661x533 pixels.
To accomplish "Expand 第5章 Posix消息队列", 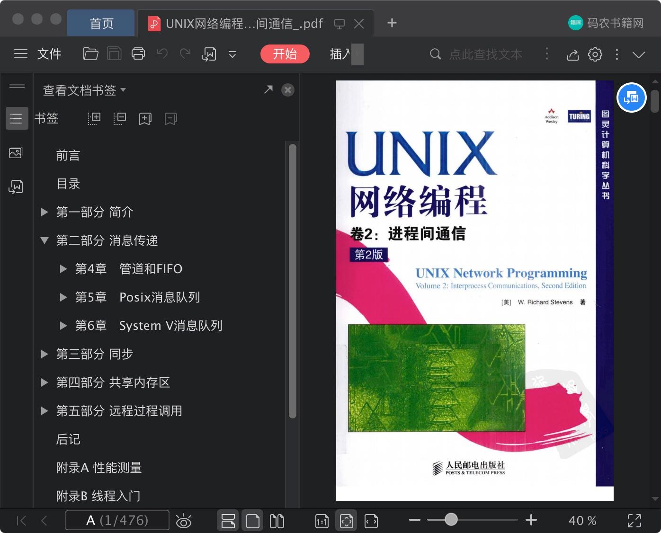I will (x=63, y=297).
